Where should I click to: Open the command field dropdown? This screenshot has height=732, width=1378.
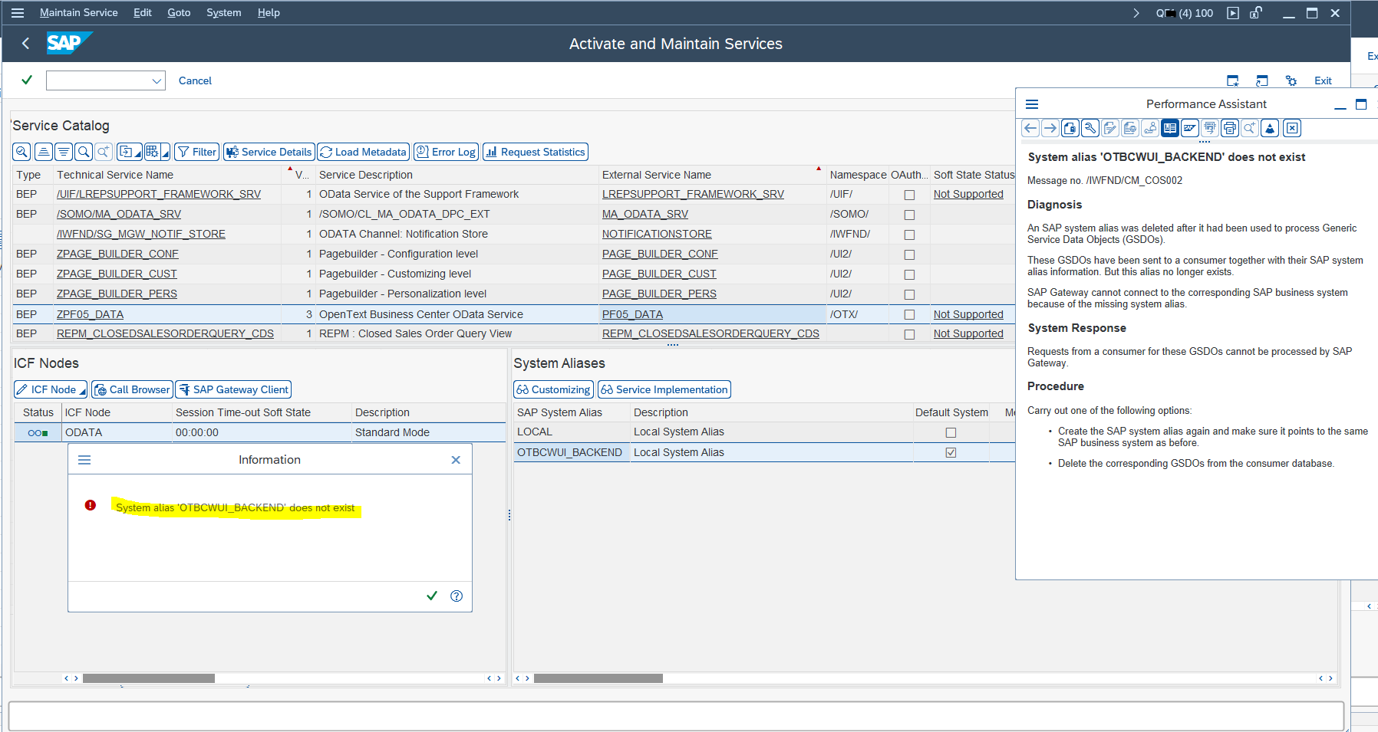click(157, 80)
